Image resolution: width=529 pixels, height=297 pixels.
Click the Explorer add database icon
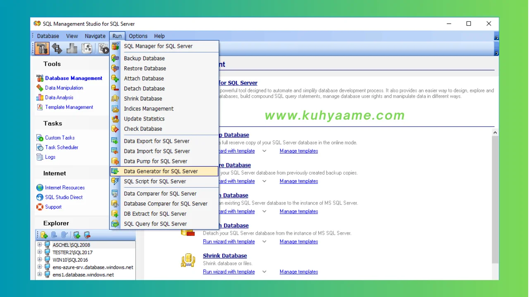point(44,235)
